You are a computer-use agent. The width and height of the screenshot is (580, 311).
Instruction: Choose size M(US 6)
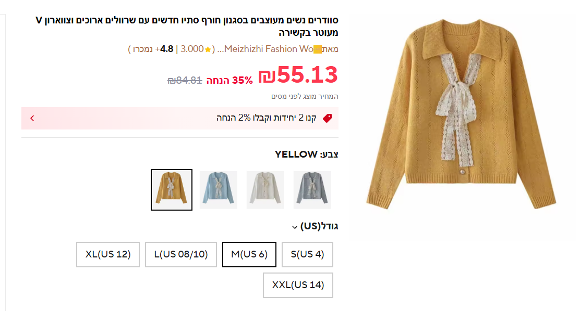click(249, 254)
